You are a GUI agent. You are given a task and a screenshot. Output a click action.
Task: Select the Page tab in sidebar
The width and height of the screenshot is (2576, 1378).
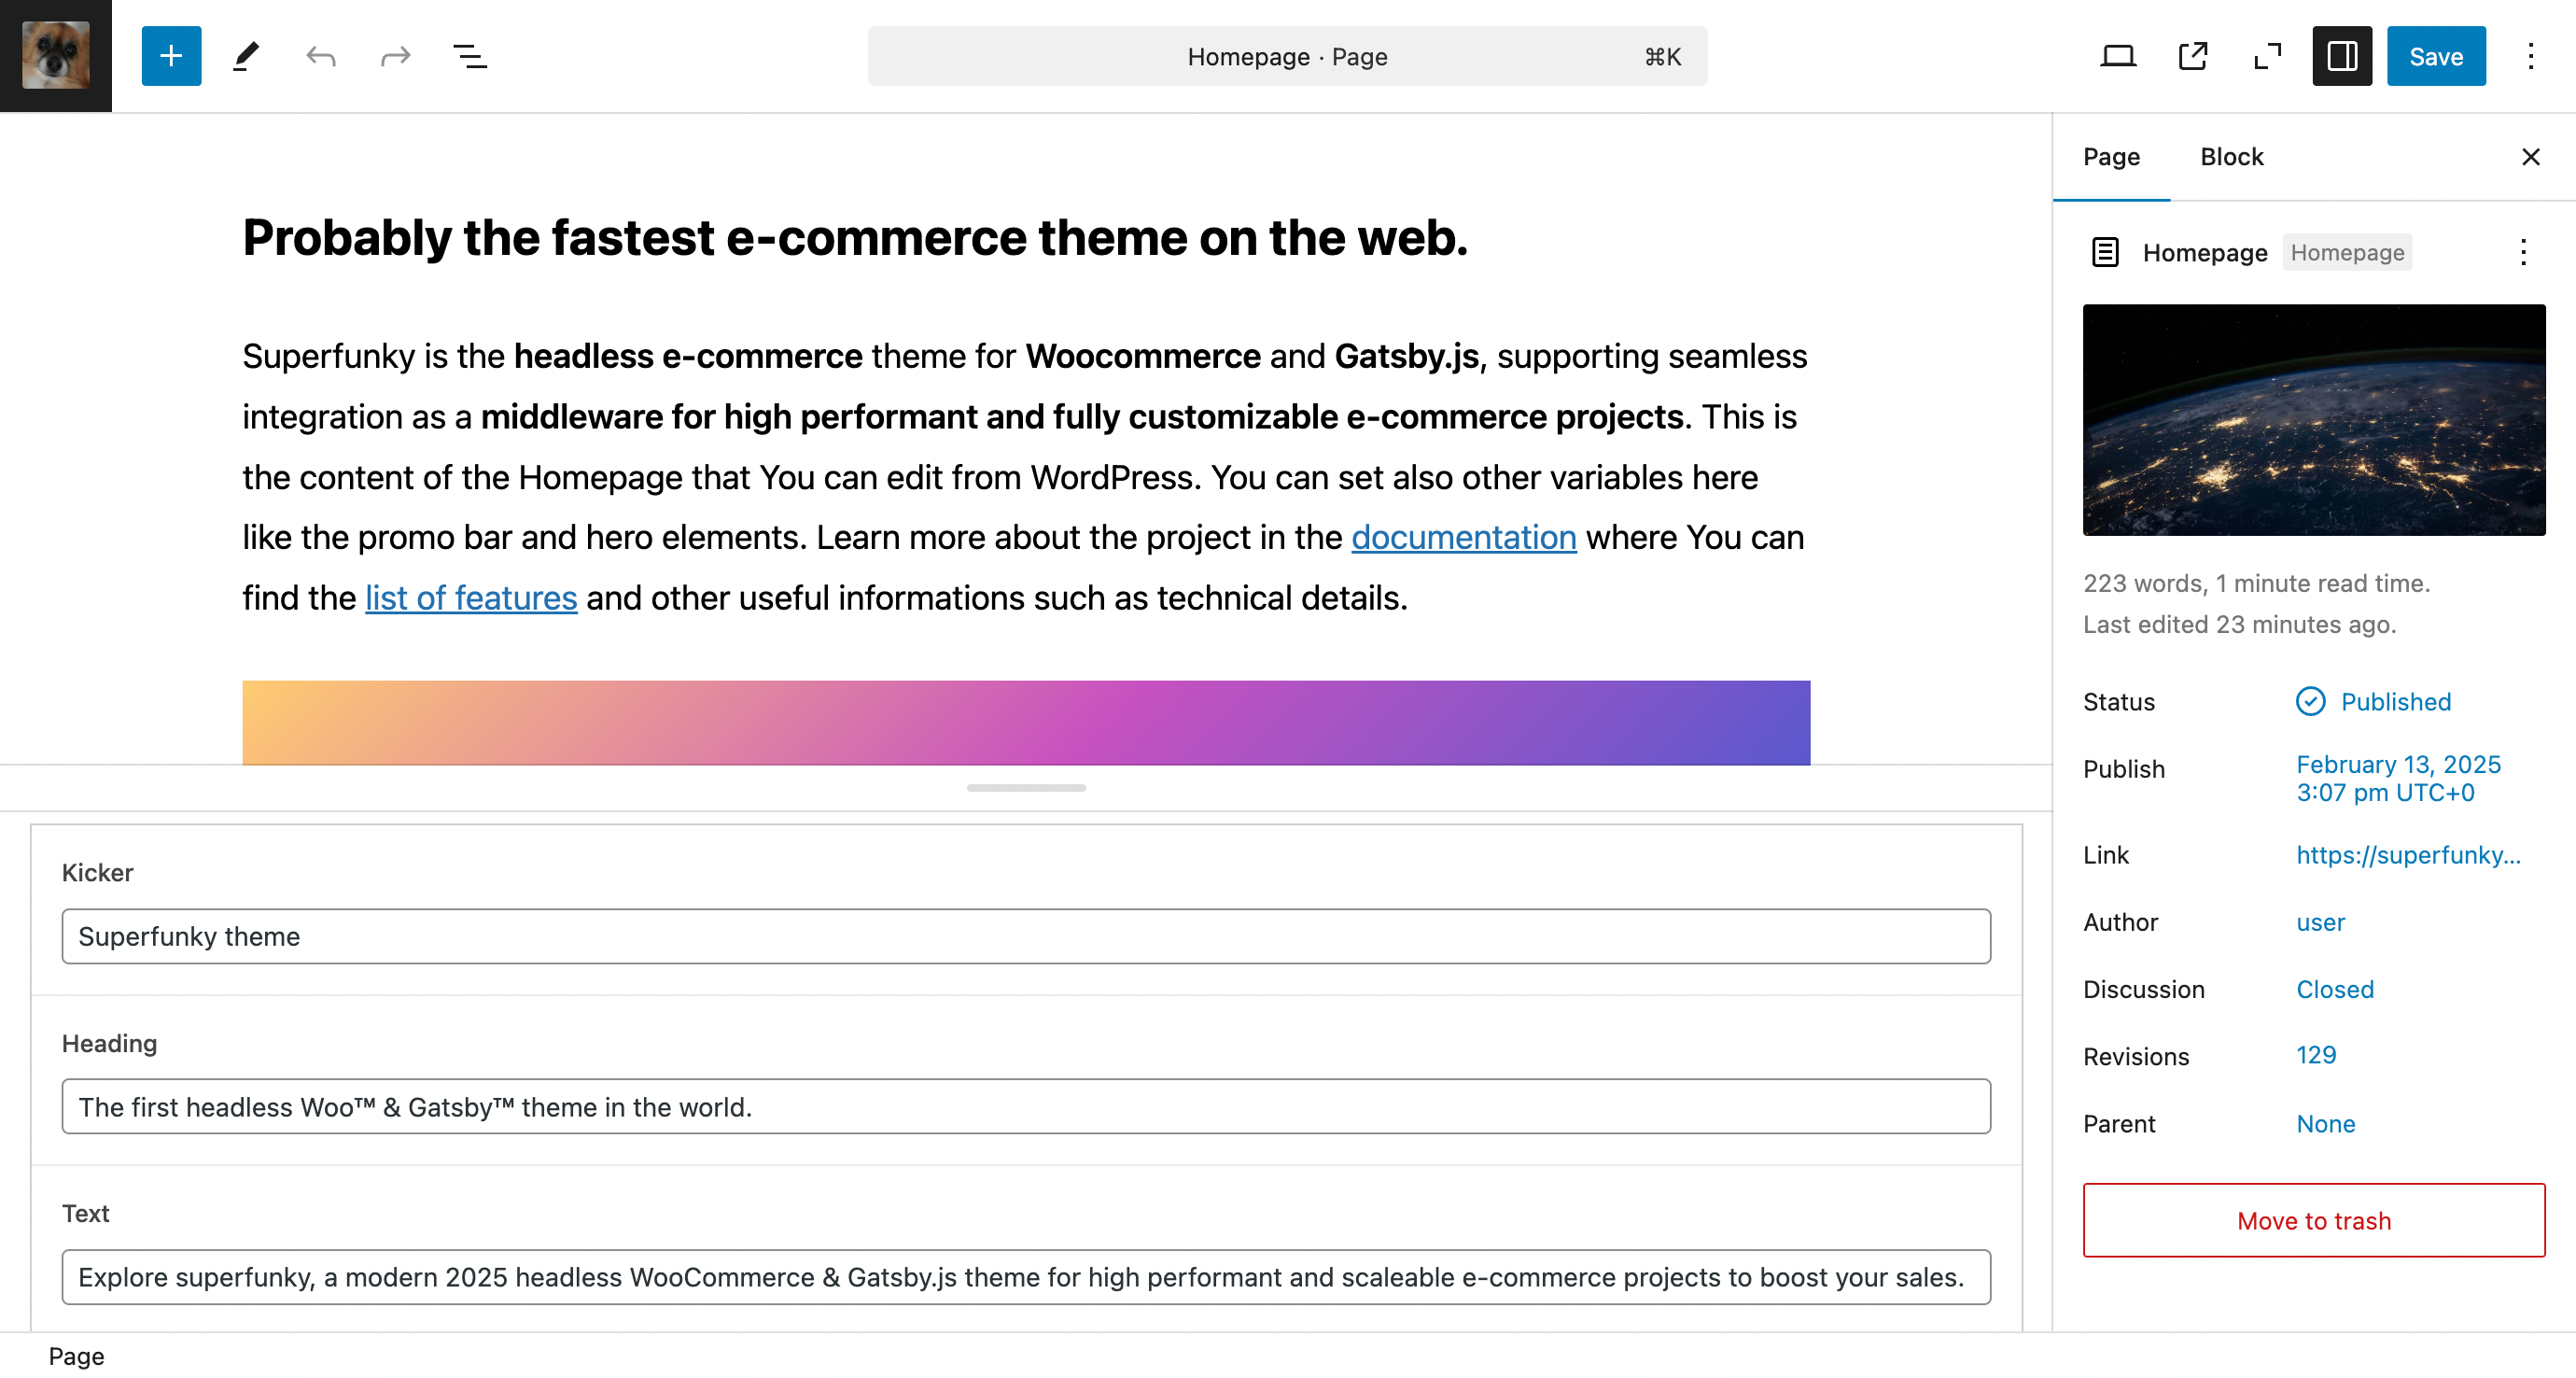[x=2111, y=157]
